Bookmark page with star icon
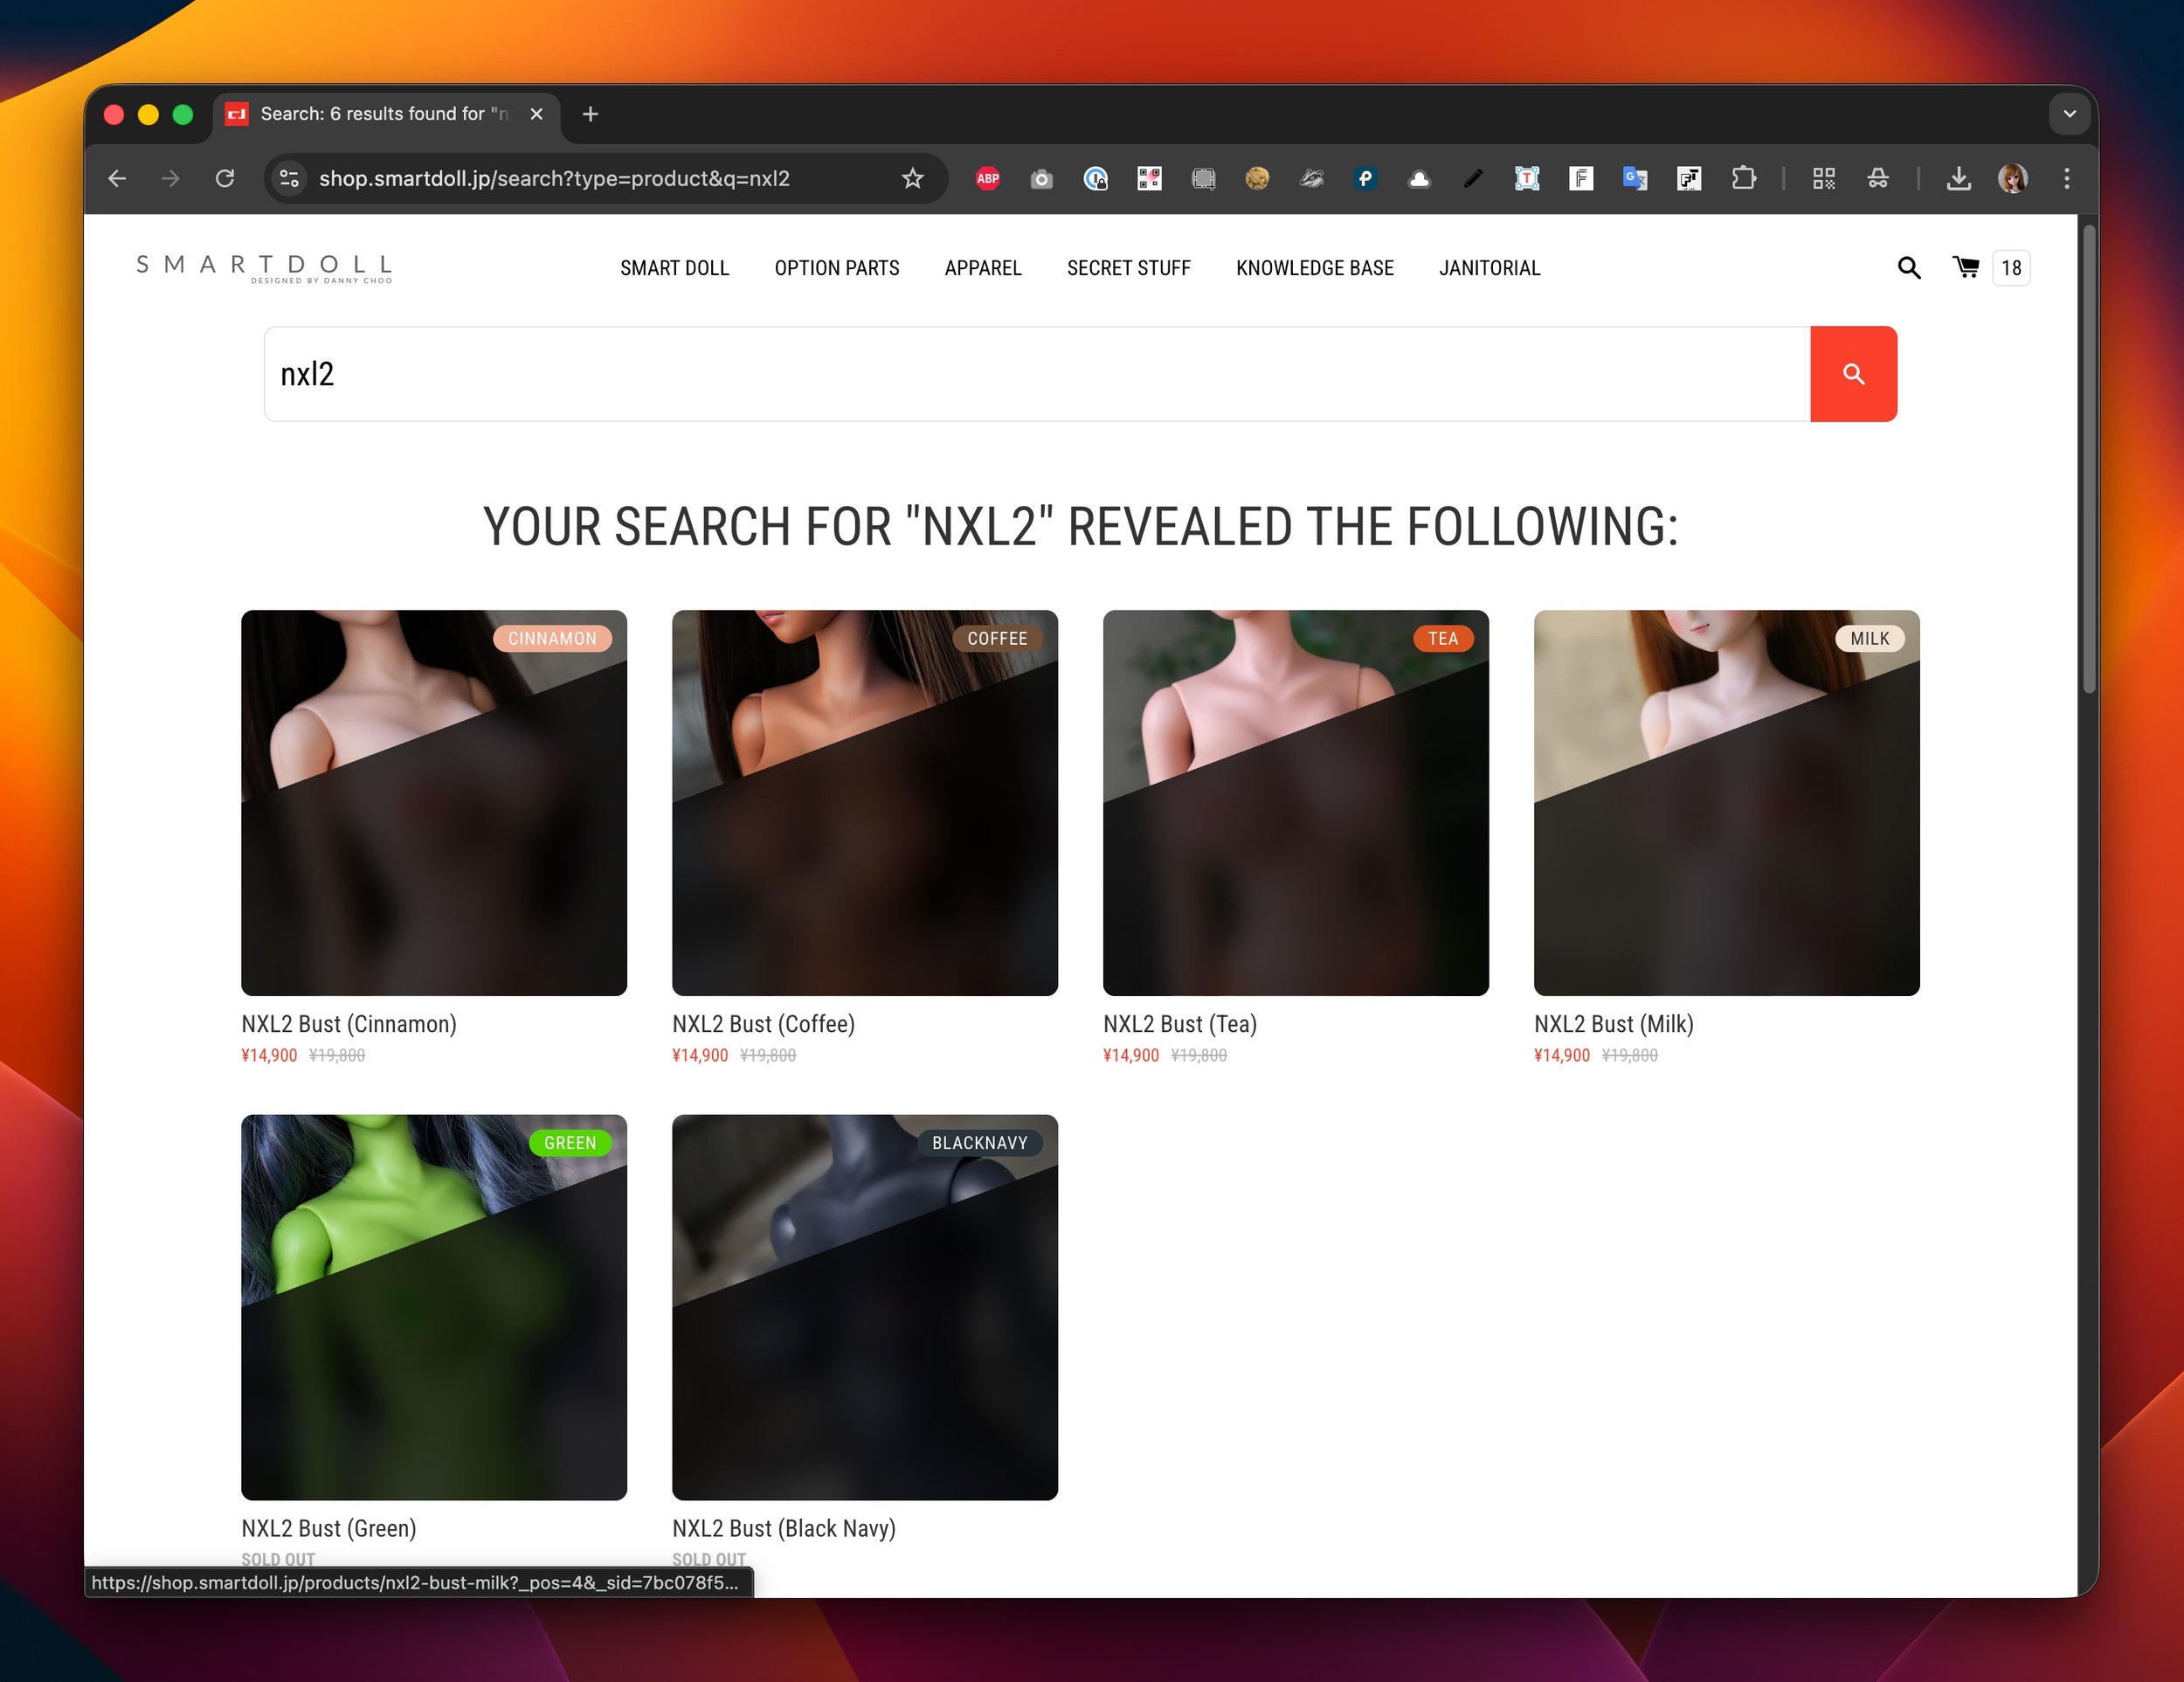Image resolution: width=2184 pixels, height=1682 pixels. (912, 178)
